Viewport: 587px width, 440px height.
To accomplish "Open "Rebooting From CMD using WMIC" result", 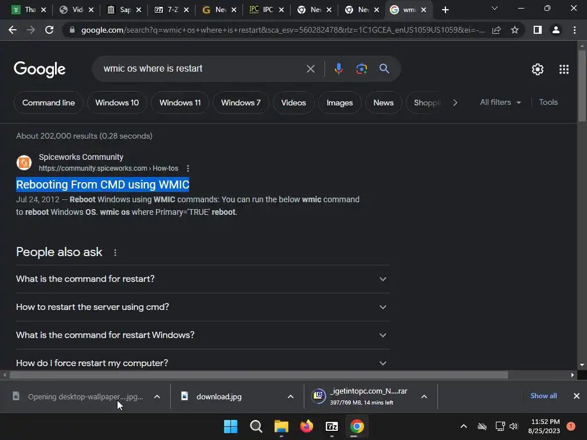I will click(x=103, y=184).
